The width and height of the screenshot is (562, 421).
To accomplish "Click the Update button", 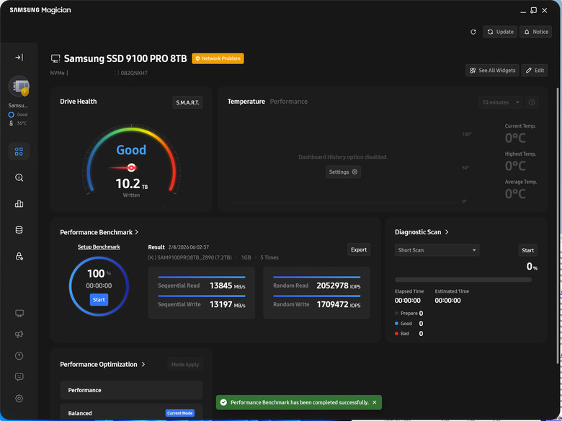I will pos(500,32).
